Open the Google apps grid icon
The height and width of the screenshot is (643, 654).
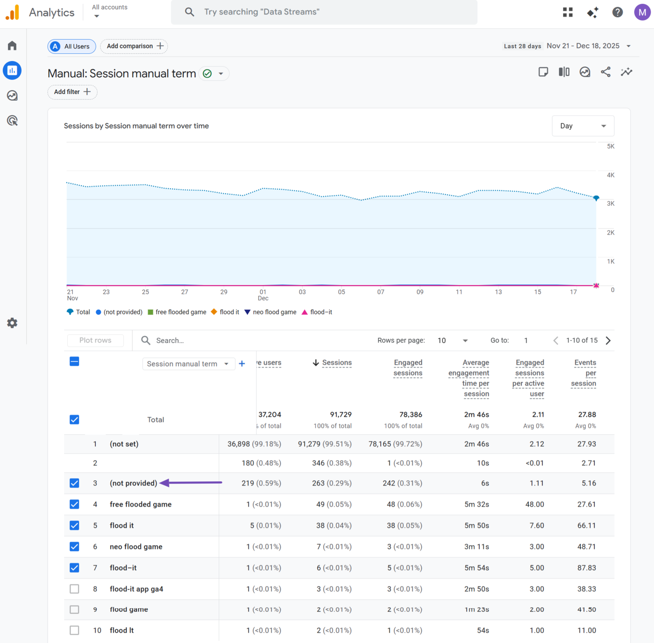pos(567,12)
